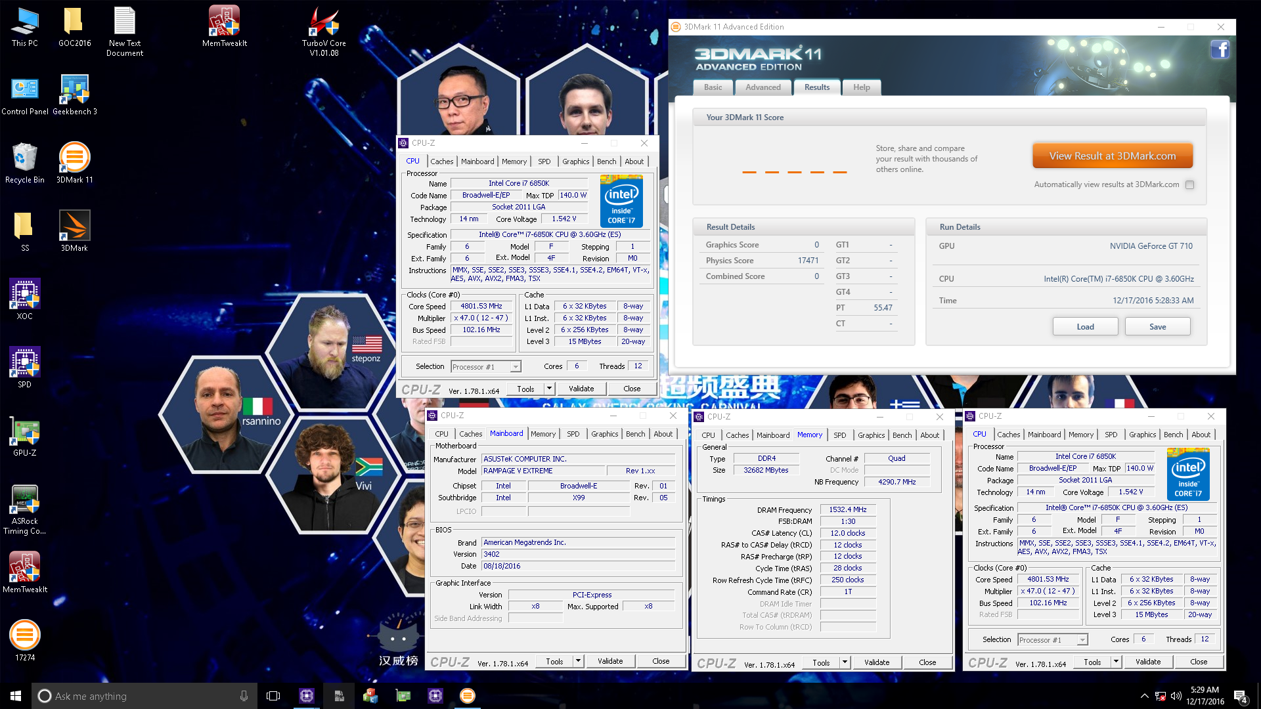Expand the Tools arrow in the top CPU-Z window
Image resolution: width=1261 pixels, height=709 pixels.
[x=550, y=389]
